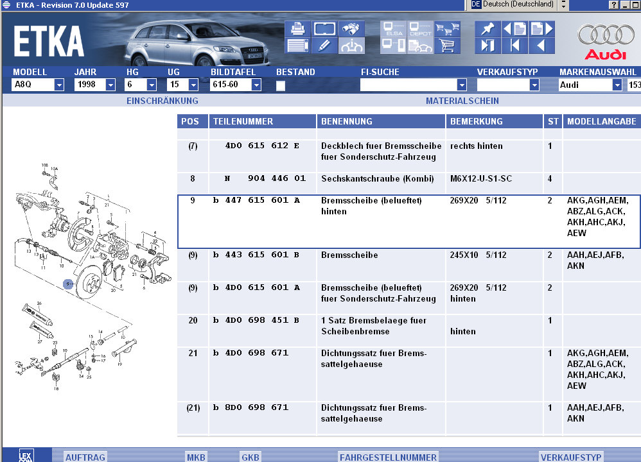The height and width of the screenshot is (462, 641).
Task: Click the pushpin icon
Action: click(x=487, y=29)
